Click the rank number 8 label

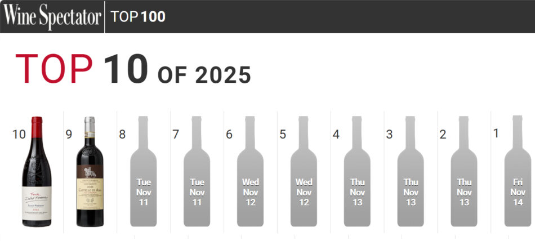[x=122, y=134]
